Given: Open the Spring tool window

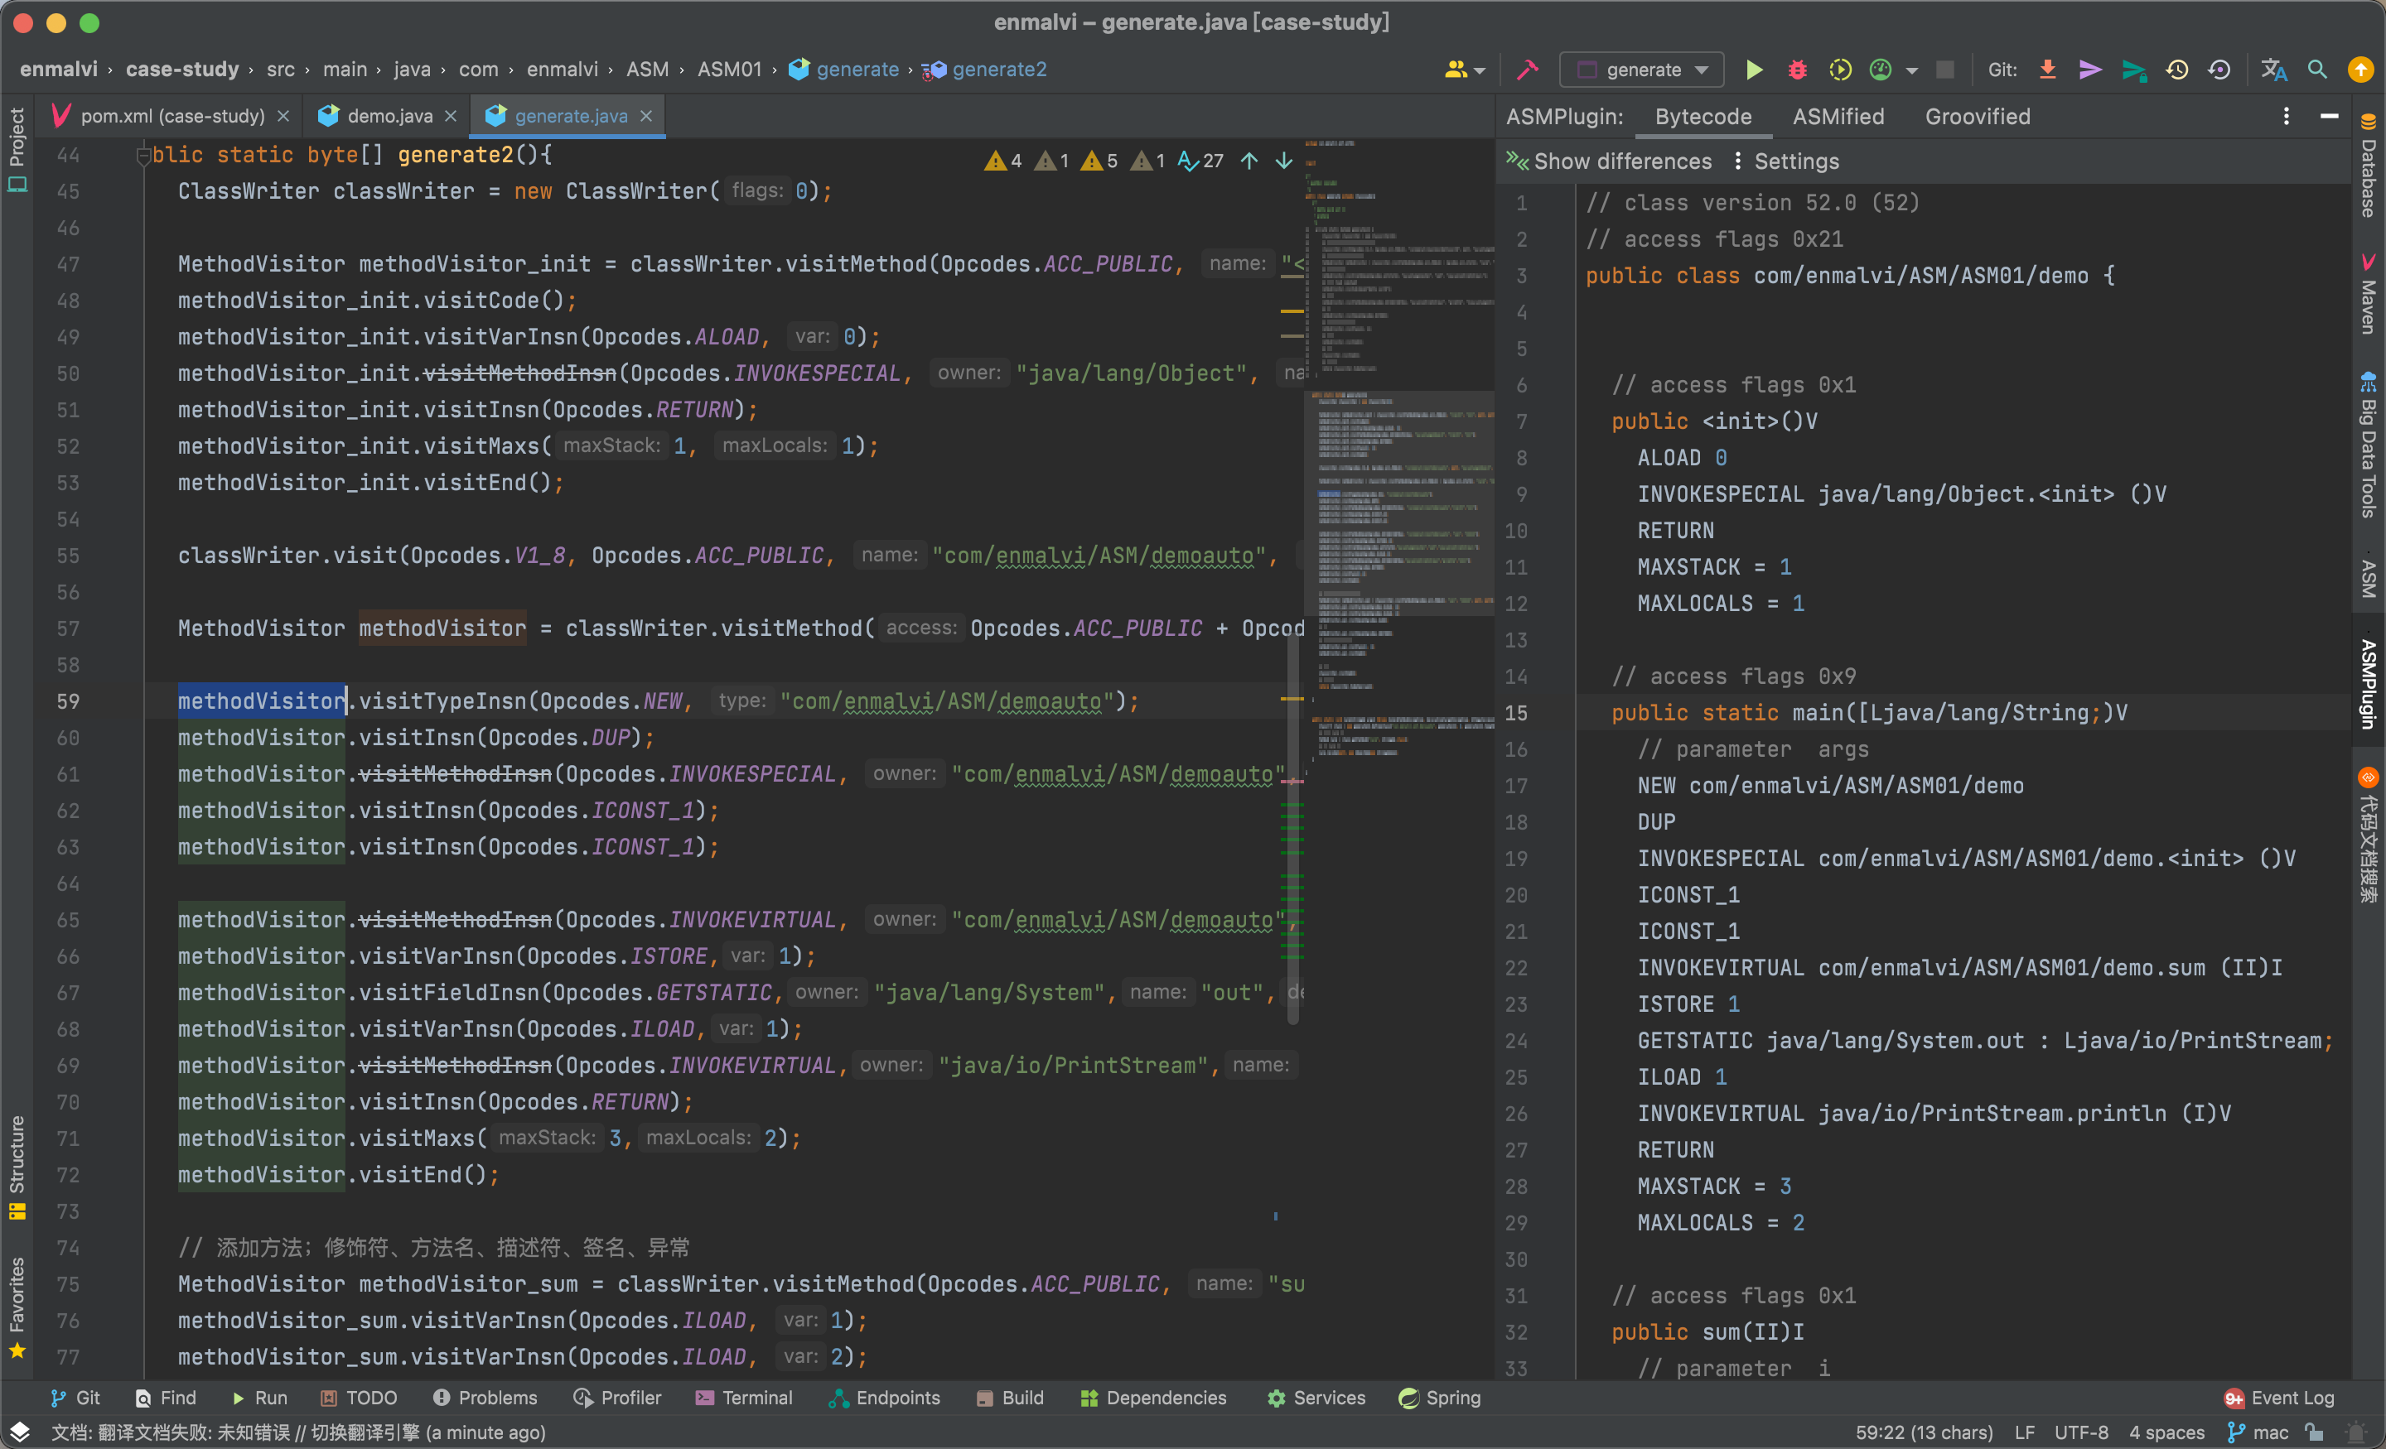Looking at the screenshot, I should [x=1440, y=1398].
